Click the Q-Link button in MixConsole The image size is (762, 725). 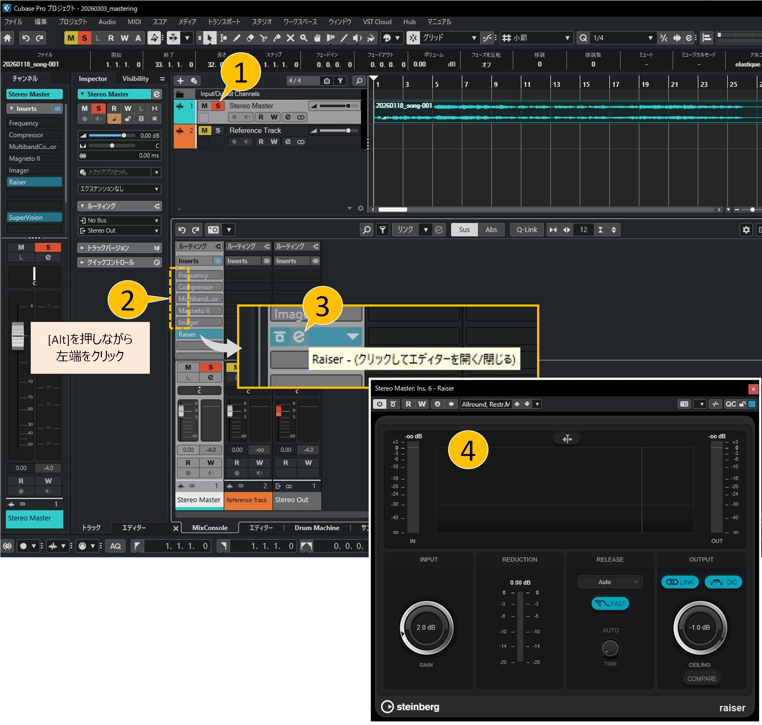pos(526,230)
